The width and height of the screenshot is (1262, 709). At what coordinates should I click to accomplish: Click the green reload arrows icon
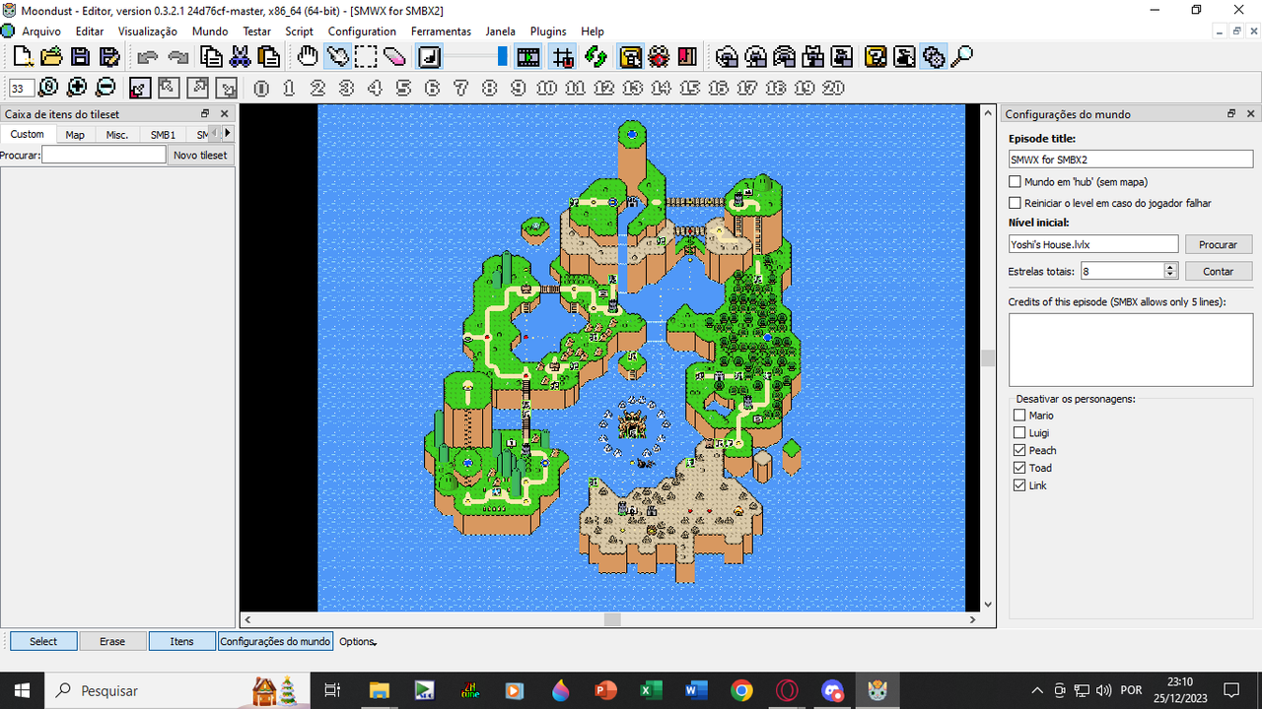(x=595, y=57)
